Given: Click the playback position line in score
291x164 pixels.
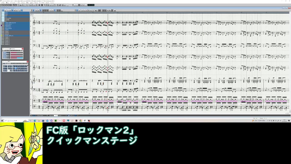Looking at the screenshot, I should (108, 63).
